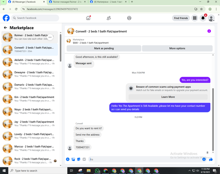The height and width of the screenshot is (174, 220).
Task: Open WhatsApp from the taskbar
Action: coord(97,170)
